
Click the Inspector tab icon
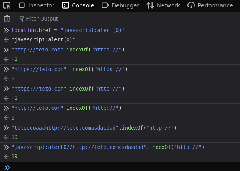[22, 5]
